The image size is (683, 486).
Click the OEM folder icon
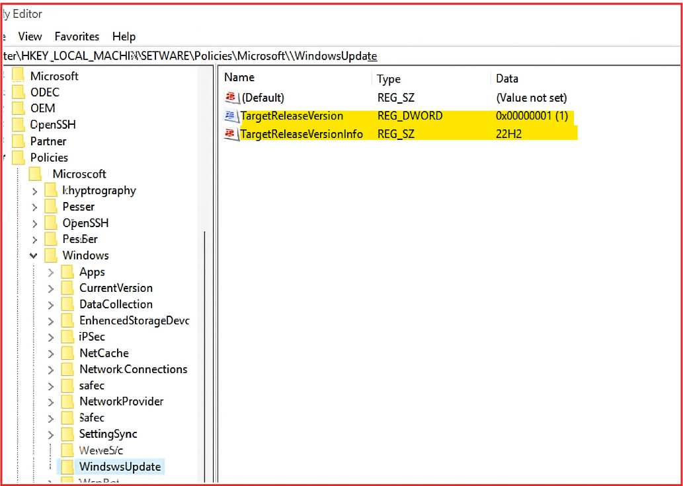point(19,108)
